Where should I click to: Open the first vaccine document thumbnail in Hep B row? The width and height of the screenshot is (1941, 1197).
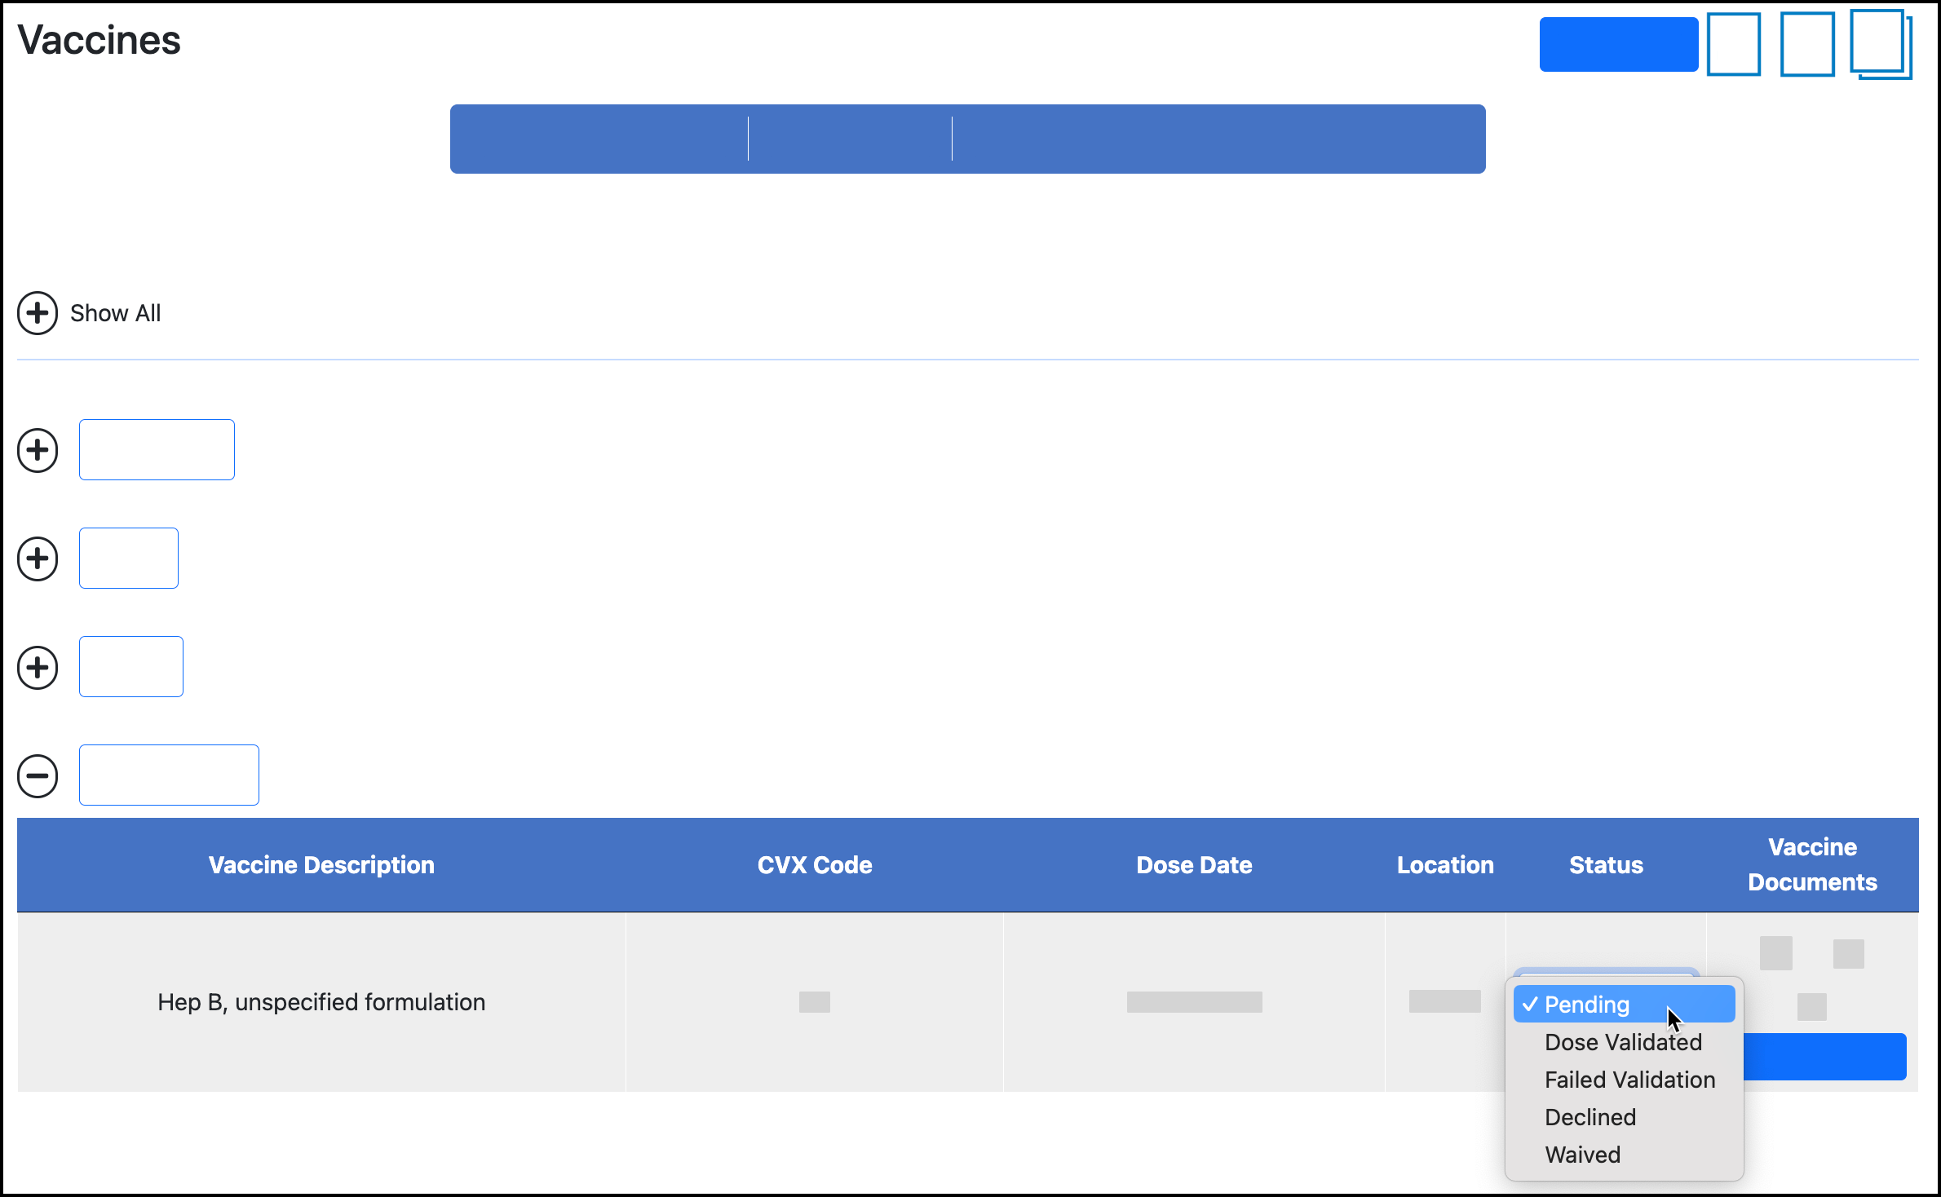coord(1775,952)
